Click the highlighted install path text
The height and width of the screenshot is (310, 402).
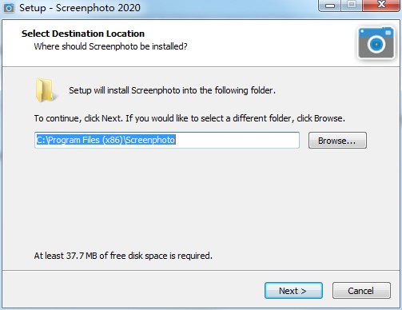pyautogui.click(x=105, y=140)
